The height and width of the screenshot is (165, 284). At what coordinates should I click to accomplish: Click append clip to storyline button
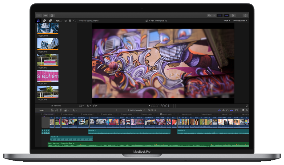61,110
